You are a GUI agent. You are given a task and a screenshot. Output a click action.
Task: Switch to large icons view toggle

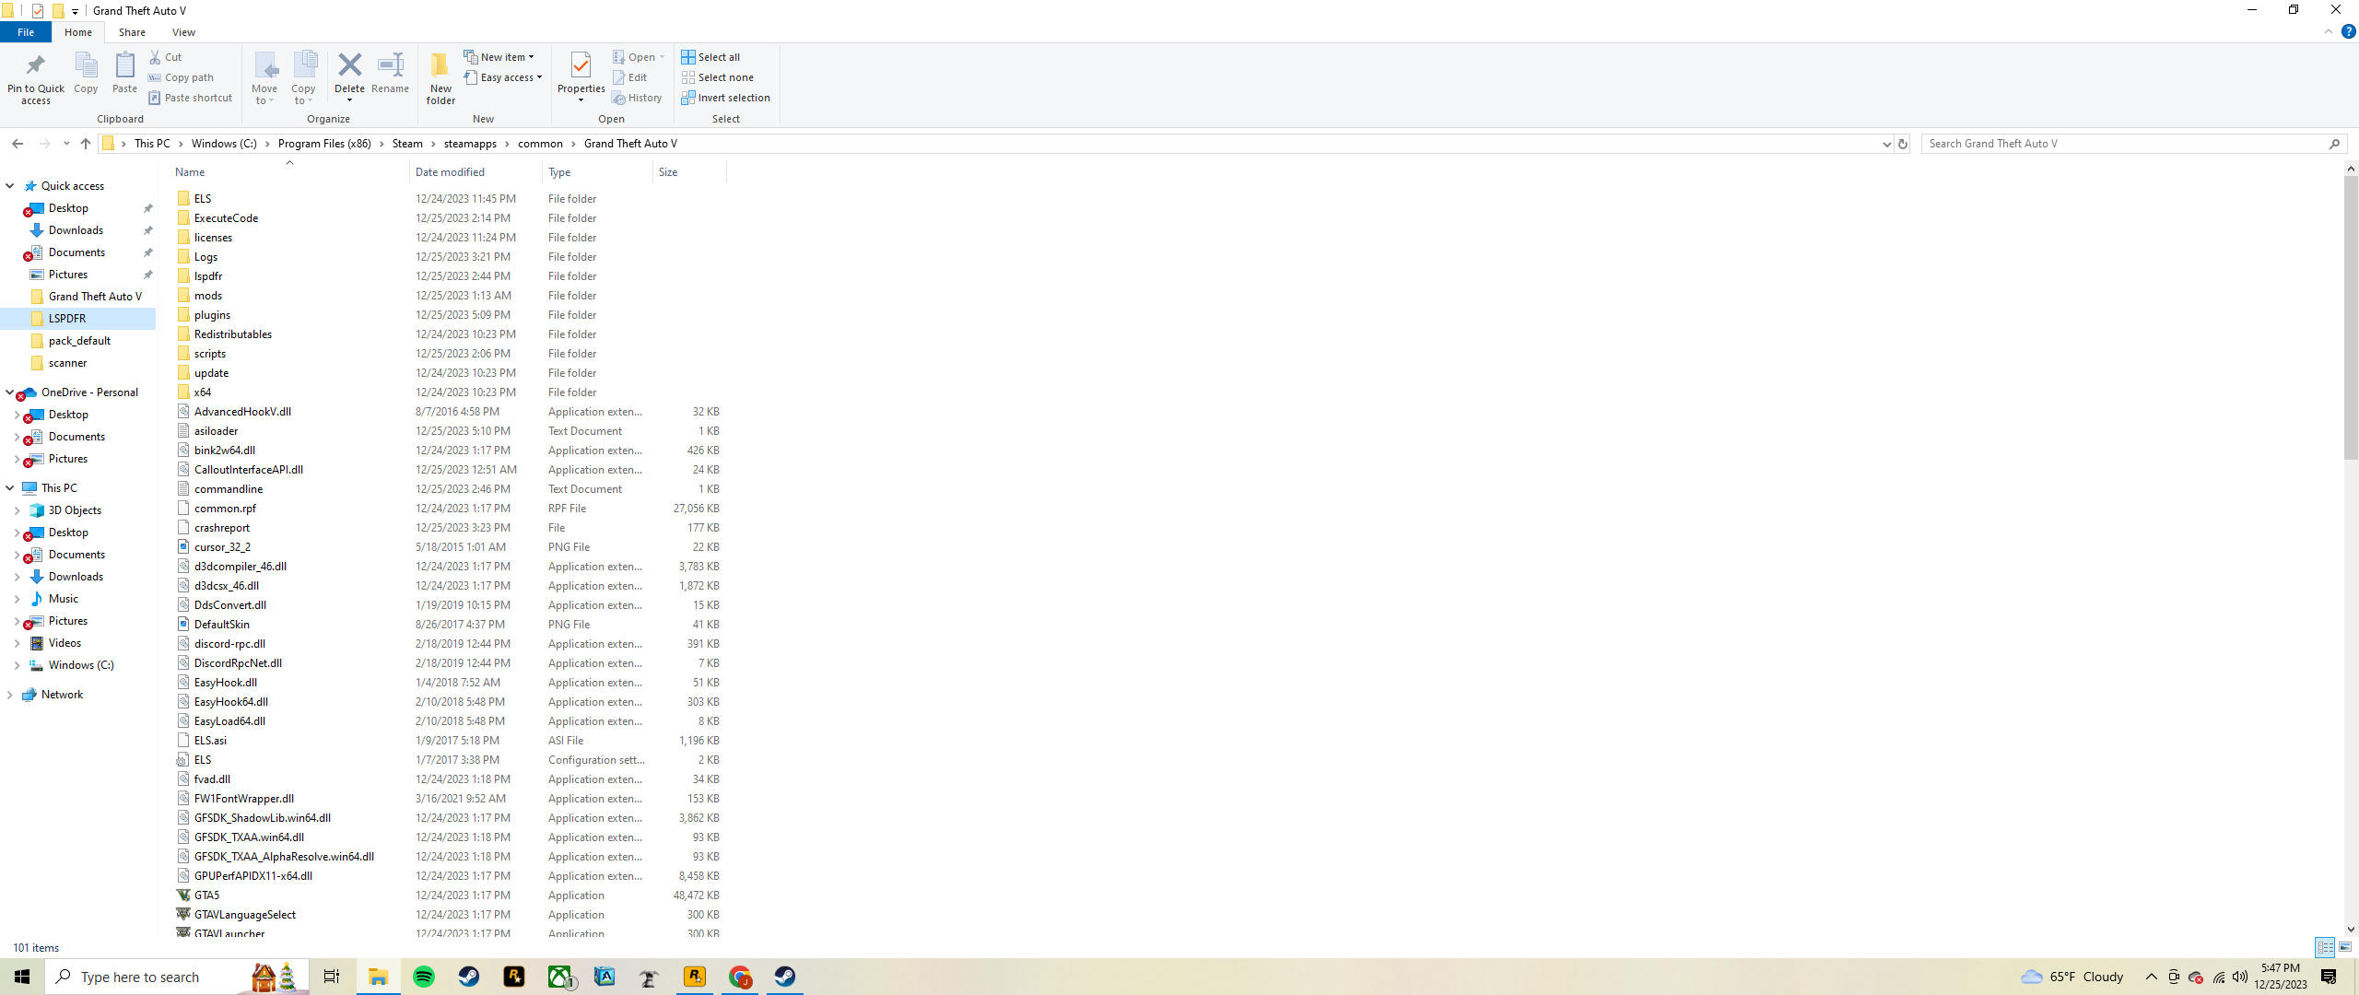(x=2345, y=947)
